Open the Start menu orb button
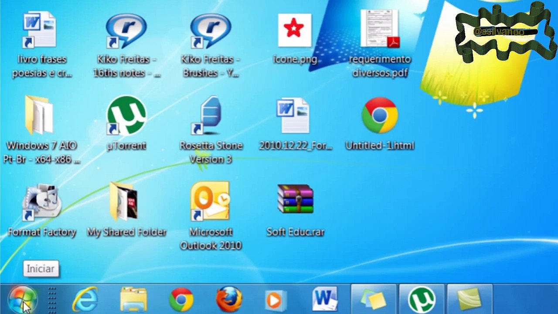 tap(22, 300)
